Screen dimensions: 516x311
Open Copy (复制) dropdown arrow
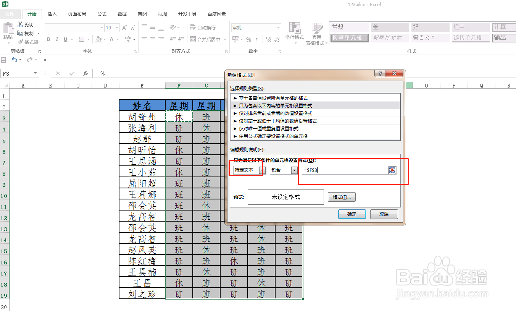pos(39,34)
